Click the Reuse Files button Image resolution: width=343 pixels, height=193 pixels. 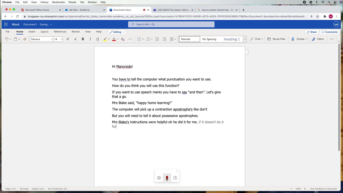276,39
